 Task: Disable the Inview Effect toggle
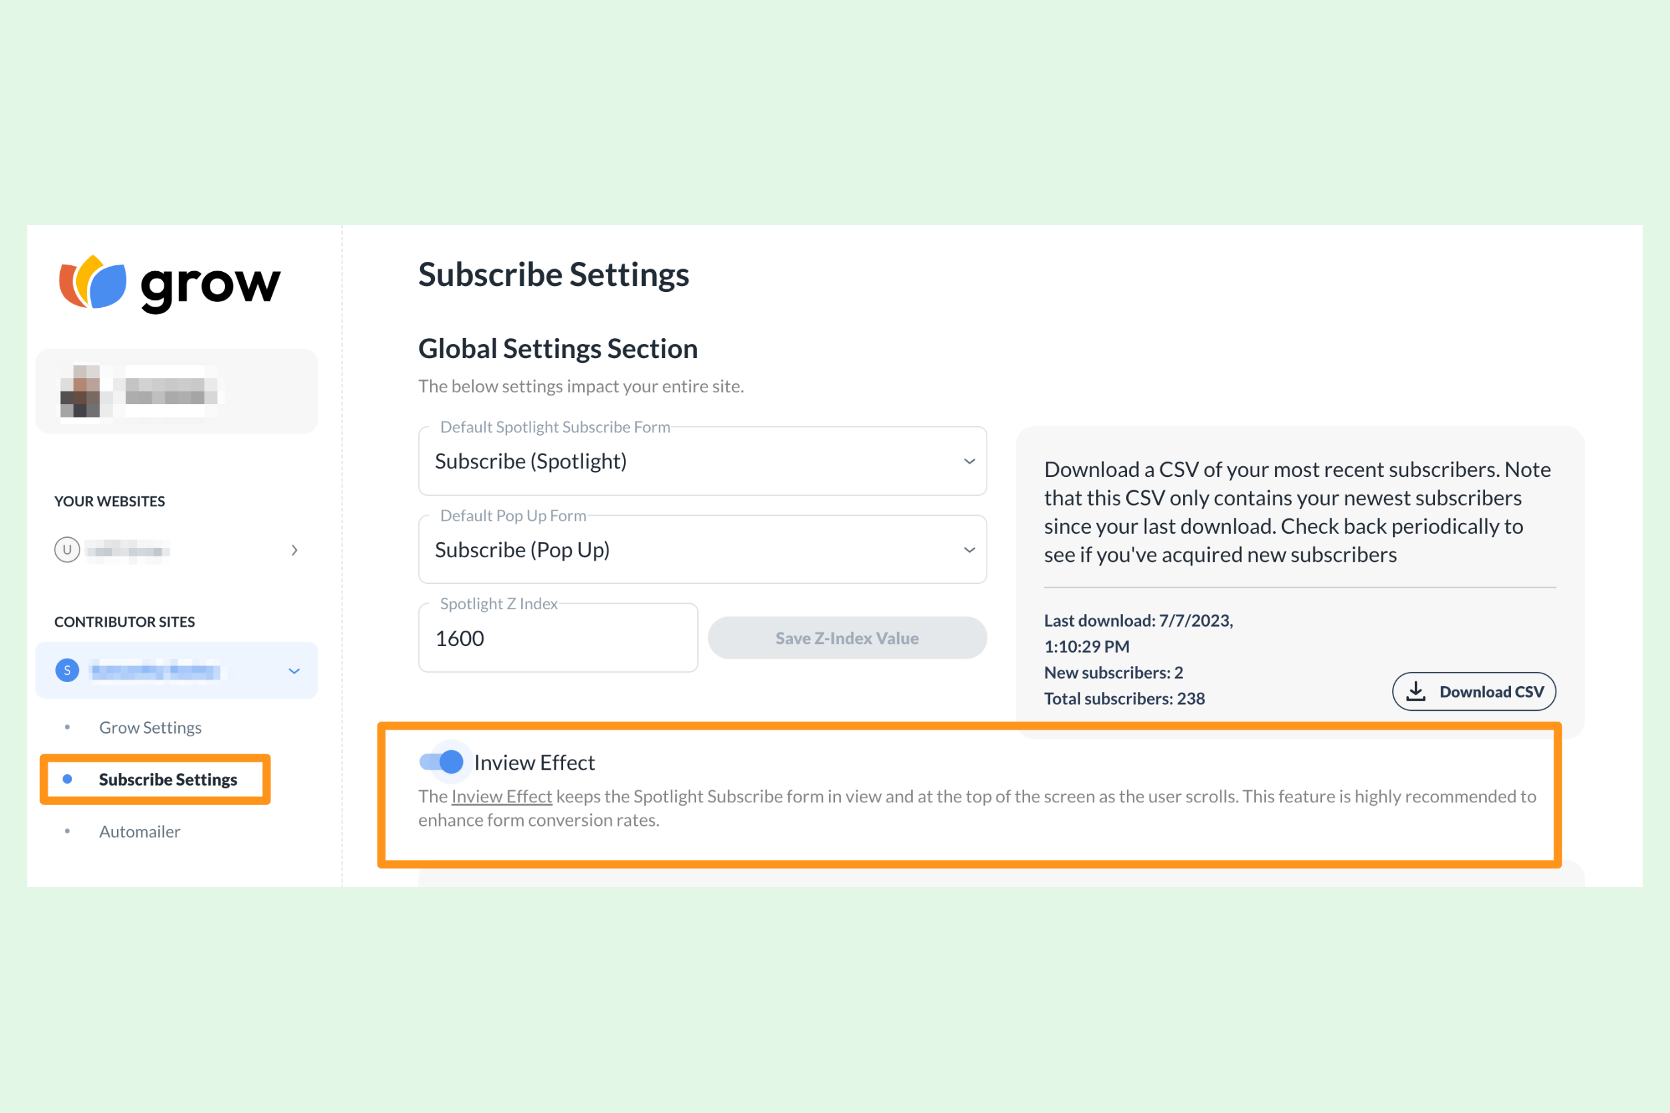[x=442, y=762]
